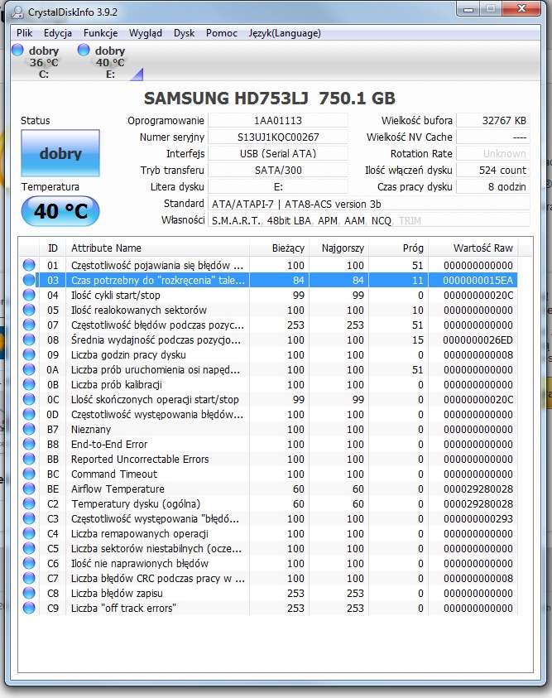552x698 pixels.
Task: Click the status orb in row 07
Action: click(29, 325)
